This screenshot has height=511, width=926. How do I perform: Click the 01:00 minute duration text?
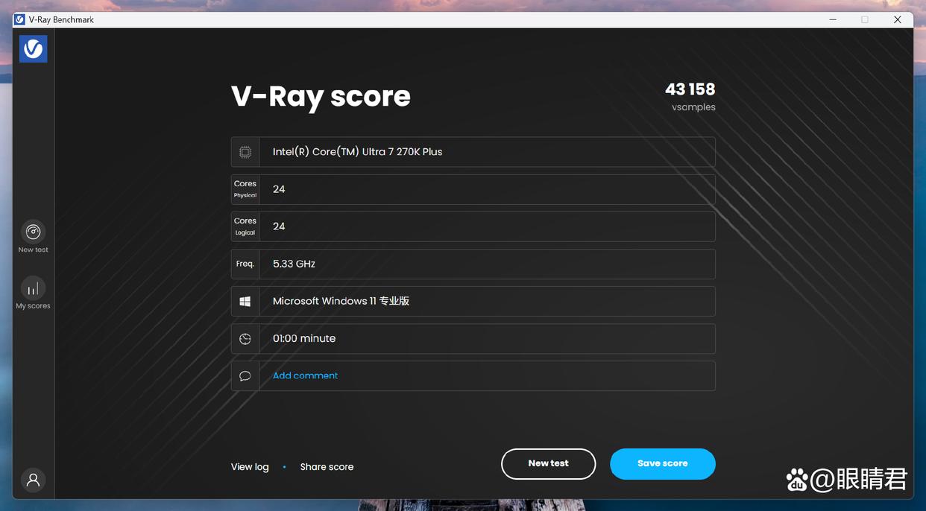[304, 338]
